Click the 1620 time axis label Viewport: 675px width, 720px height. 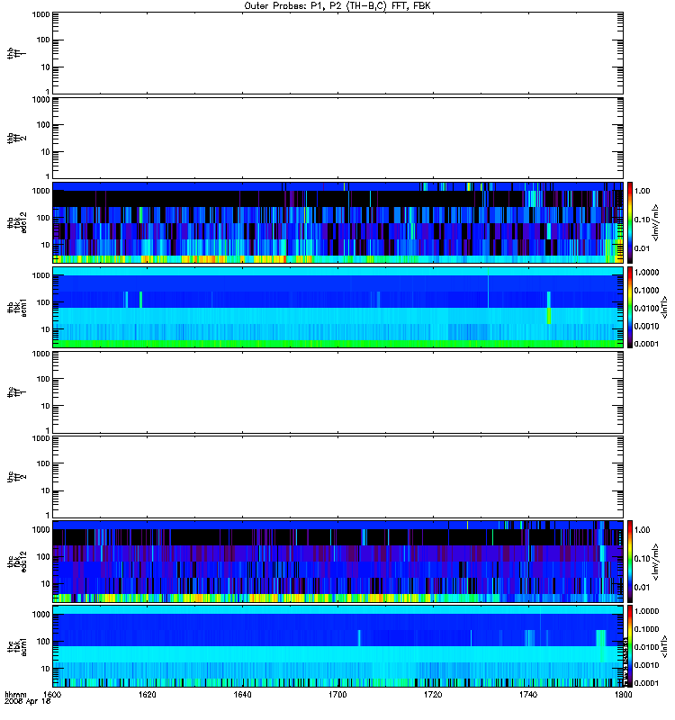click(x=148, y=695)
